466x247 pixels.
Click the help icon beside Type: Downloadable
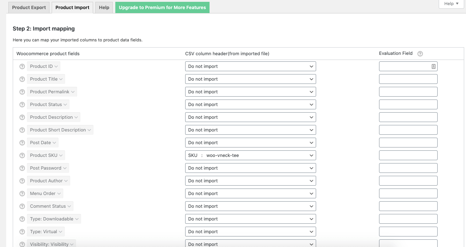click(x=22, y=219)
